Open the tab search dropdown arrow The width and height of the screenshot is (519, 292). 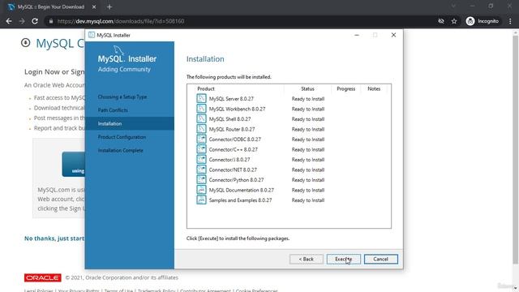point(453,6)
